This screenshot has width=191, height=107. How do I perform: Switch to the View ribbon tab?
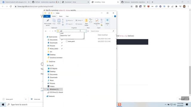click(x=67, y=16)
